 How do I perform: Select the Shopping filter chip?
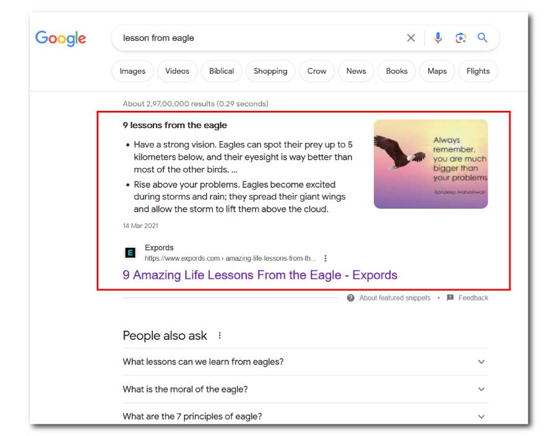(270, 71)
